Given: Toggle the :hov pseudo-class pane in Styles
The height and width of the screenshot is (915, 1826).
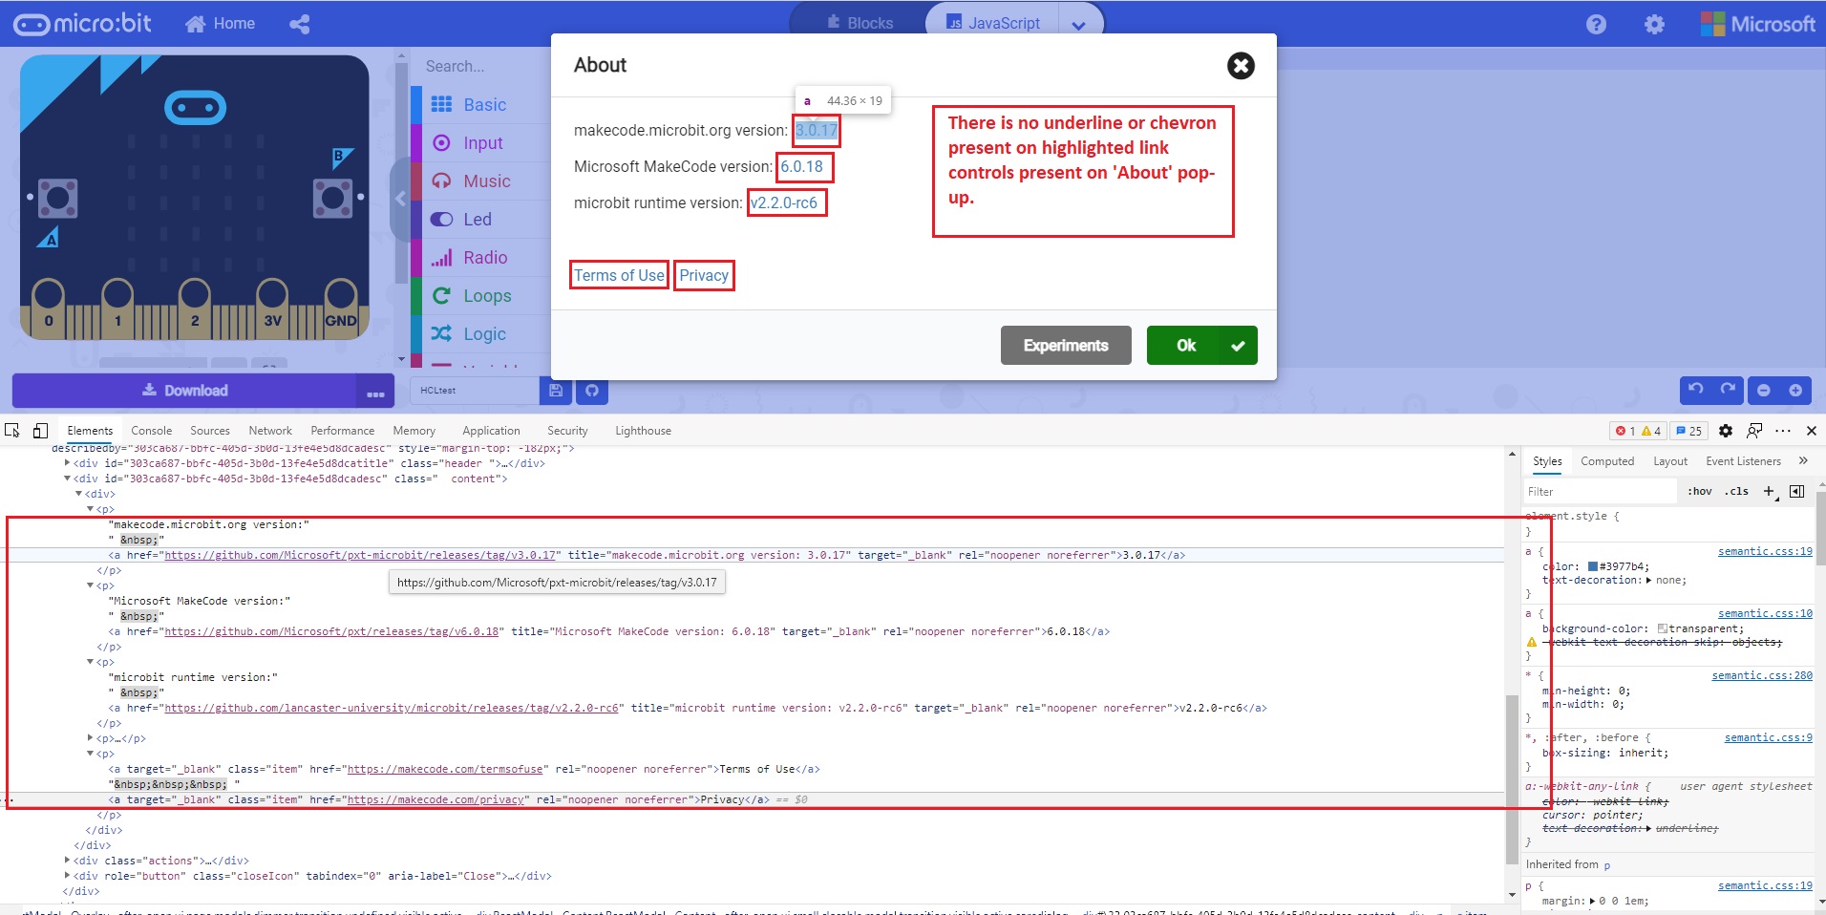Looking at the screenshot, I should [x=1699, y=491].
